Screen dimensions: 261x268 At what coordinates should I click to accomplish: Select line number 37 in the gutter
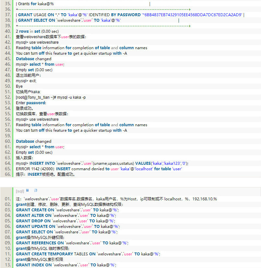(x=8, y=15)
